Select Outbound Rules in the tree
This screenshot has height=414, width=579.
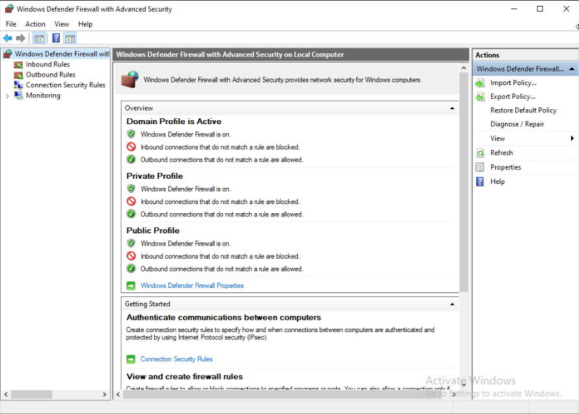click(51, 75)
